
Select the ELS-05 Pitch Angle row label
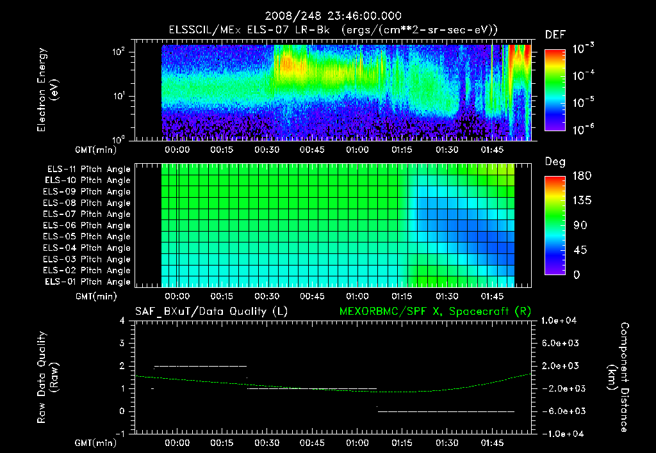click(x=86, y=237)
